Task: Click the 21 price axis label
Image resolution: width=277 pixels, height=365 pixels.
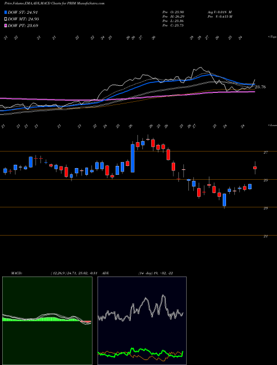Action: point(265,236)
